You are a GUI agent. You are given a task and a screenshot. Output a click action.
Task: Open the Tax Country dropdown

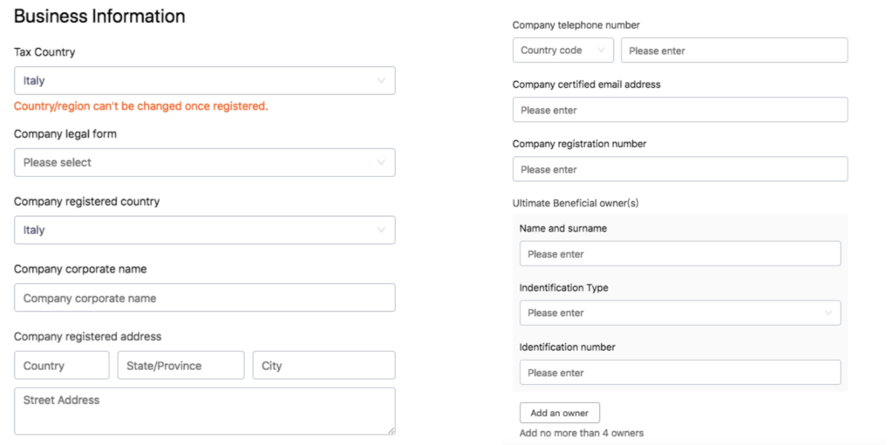click(204, 81)
